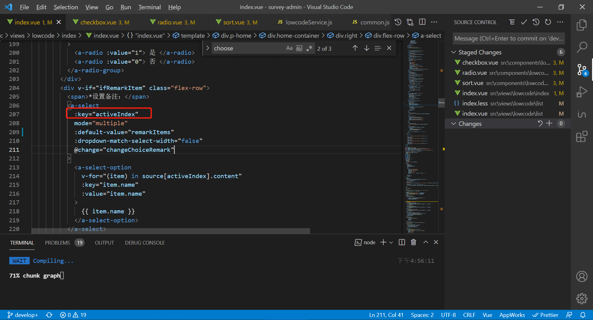
Task: Open the Extensions view
Action: [x=582, y=136]
